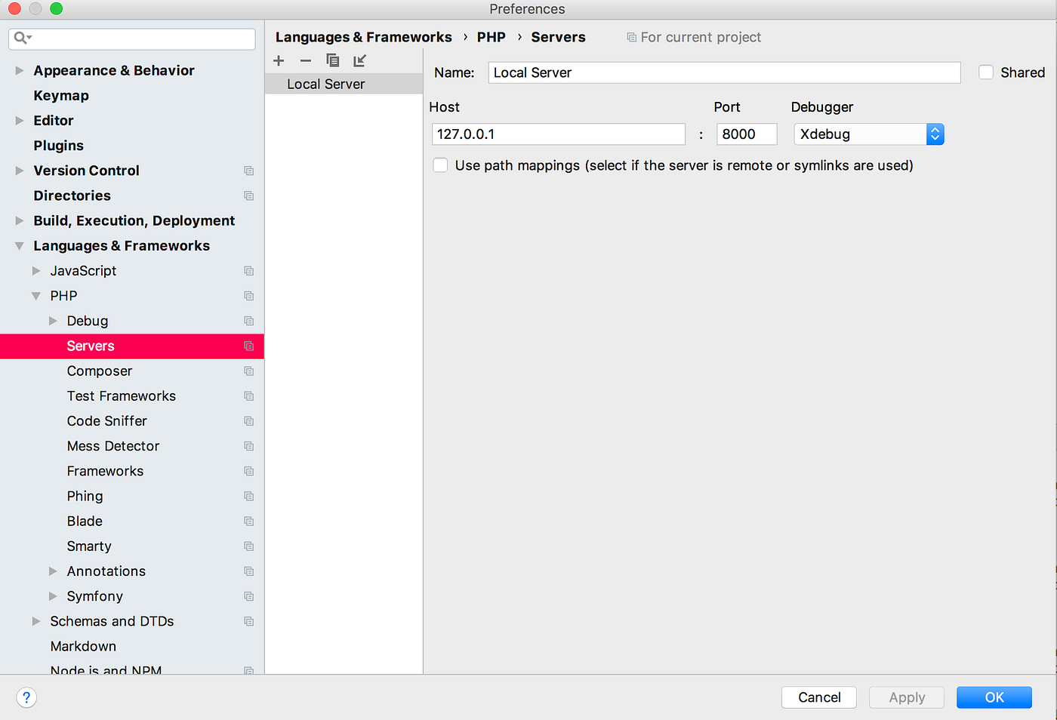This screenshot has width=1057, height=720.
Task: Expand the Symfony settings node
Action: [x=53, y=596]
